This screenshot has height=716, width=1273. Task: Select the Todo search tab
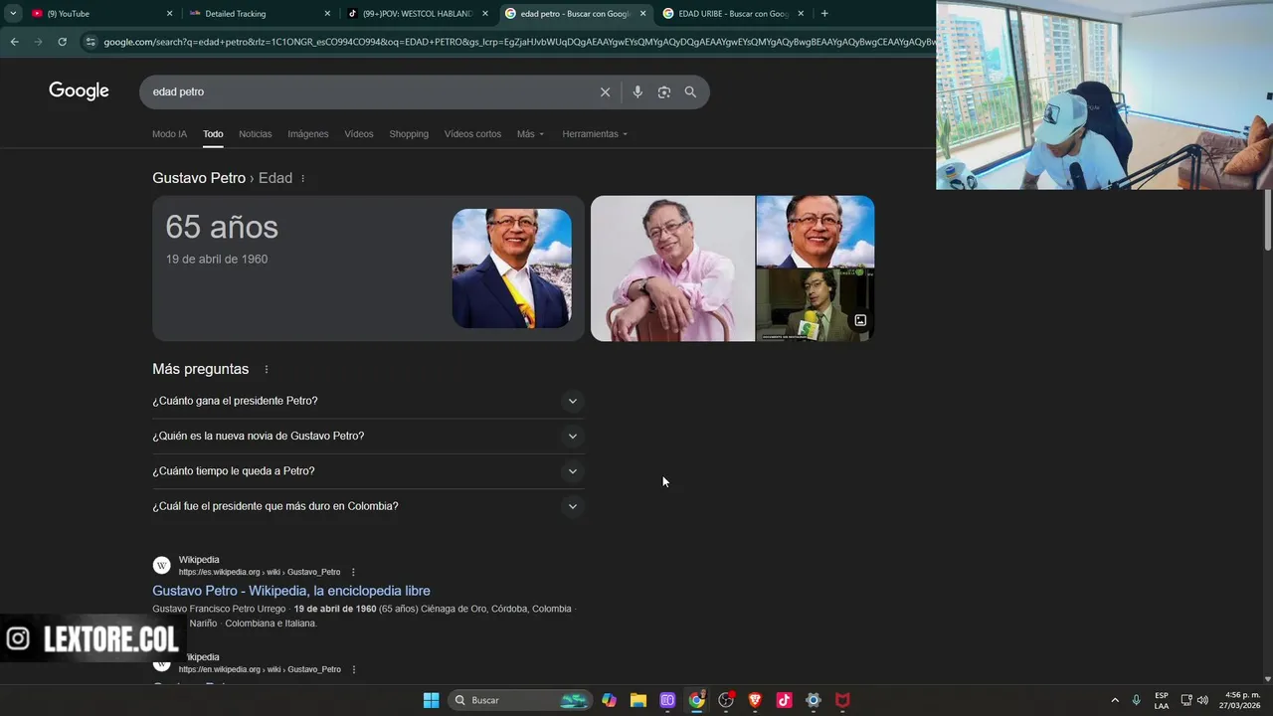tap(213, 134)
